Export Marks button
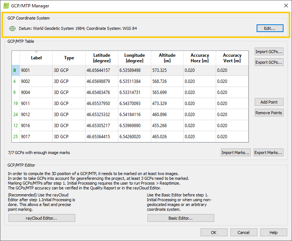This screenshot has width=292, height=241. click(268, 153)
